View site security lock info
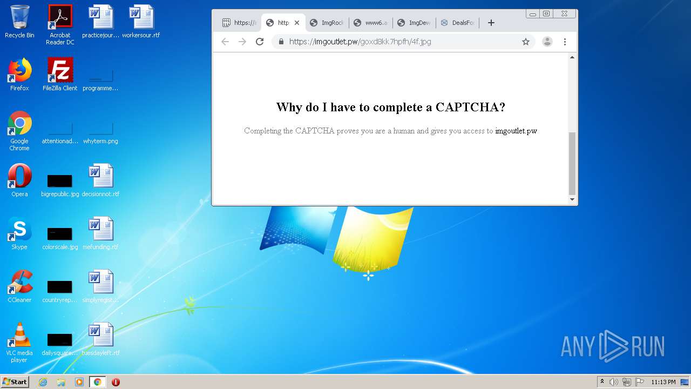The height and width of the screenshot is (389, 691). click(x=281, y=42)
